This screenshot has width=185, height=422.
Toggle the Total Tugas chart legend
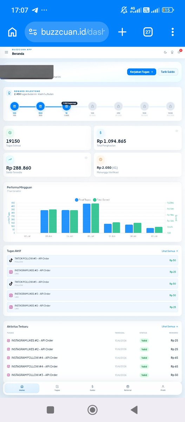(82, 200)
